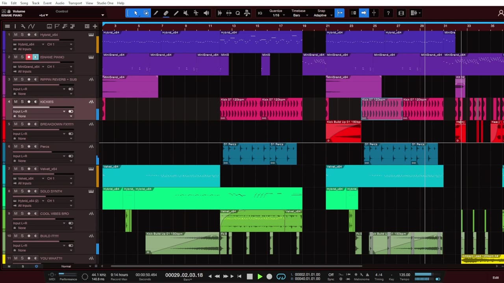This screenshot has width=504, height=283.
Task: Solo the ISNANE PIANO track
Action: [22, 57]
